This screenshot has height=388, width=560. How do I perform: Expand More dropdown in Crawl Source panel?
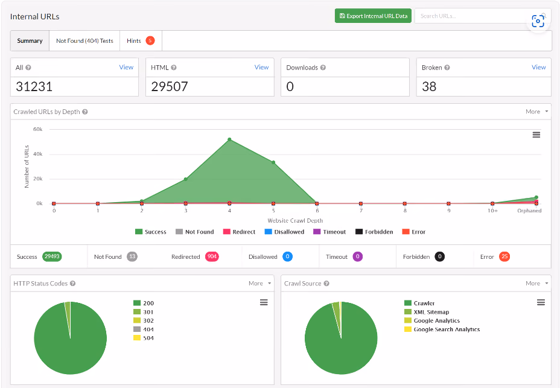point(537,284)
